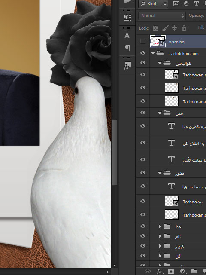The width and height of the screenshot is (206, 275).
Task: Hide the 'نهایت تأس' text layer
Action: click(x=143, y=159)
